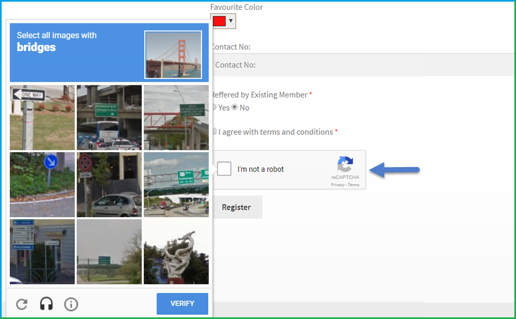Open the reCAPTCHA Terms link

pos(354,185)
